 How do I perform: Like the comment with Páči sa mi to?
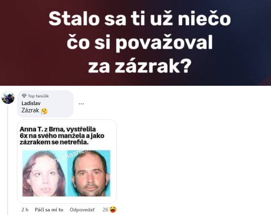point(49,210)
